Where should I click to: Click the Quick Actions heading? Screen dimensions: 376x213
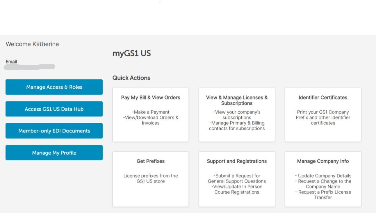pos(131,78)
